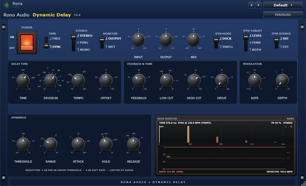The height and width of the screenshot is (186, 306).
Task: Click the THRESHOLD knob
Action: coord(23,144)
